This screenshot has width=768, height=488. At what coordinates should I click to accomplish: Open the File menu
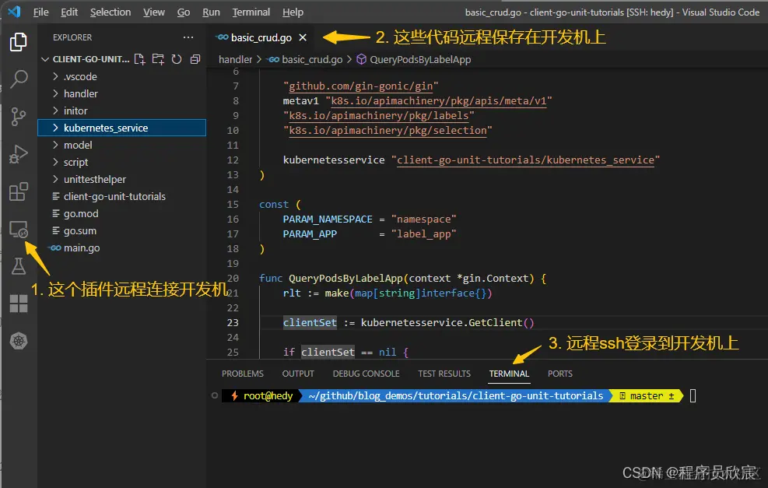(40, 12)
